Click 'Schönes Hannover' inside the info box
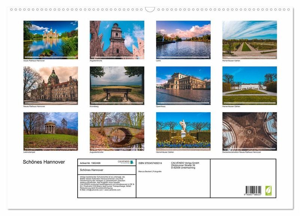The width and height of the screenshot is (300, 216). coord(91,170)
